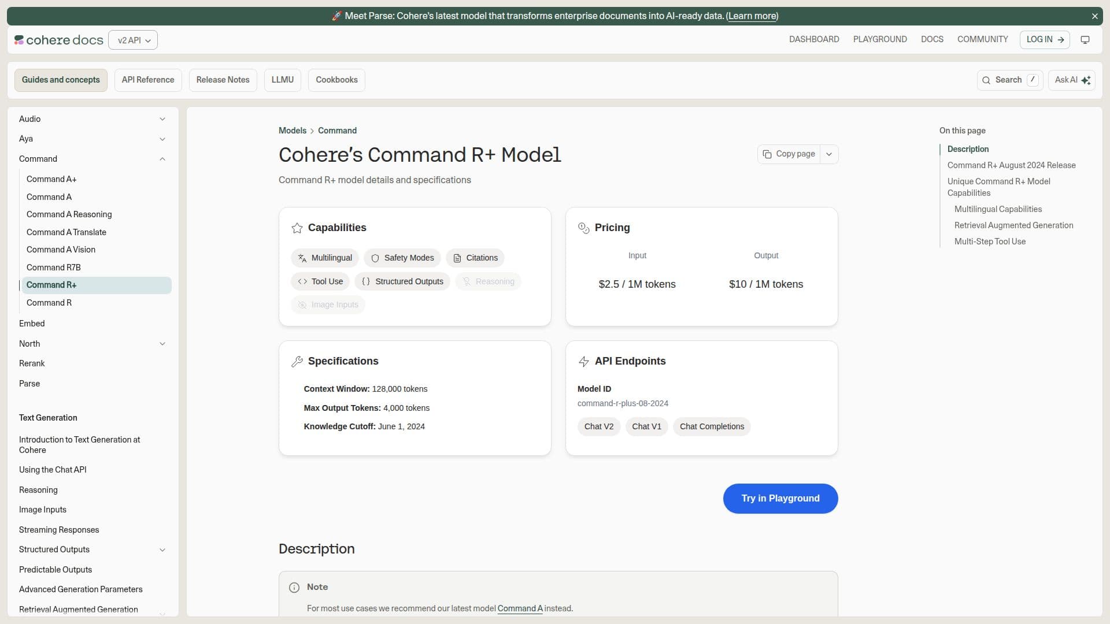Click the disabled Reasoning icon
The height and width of the screenshot is (624, 1110).
tap(467, 281)
